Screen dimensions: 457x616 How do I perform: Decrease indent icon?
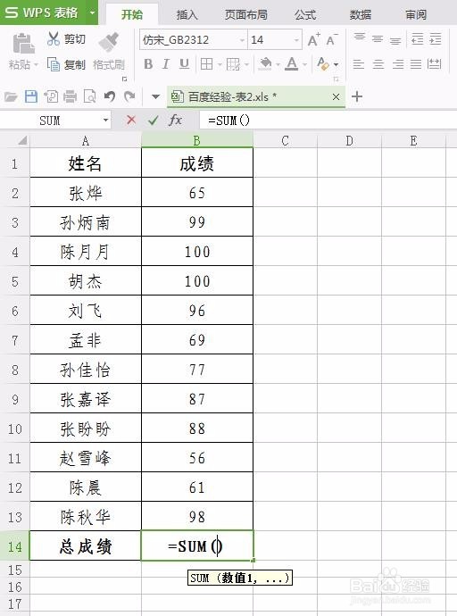click(417, 39)
